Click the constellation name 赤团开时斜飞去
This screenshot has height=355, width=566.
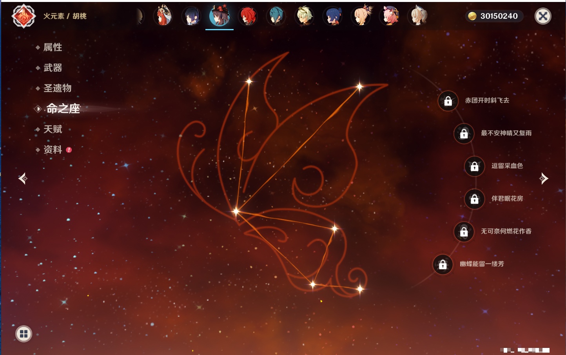(x=487, y=100)
